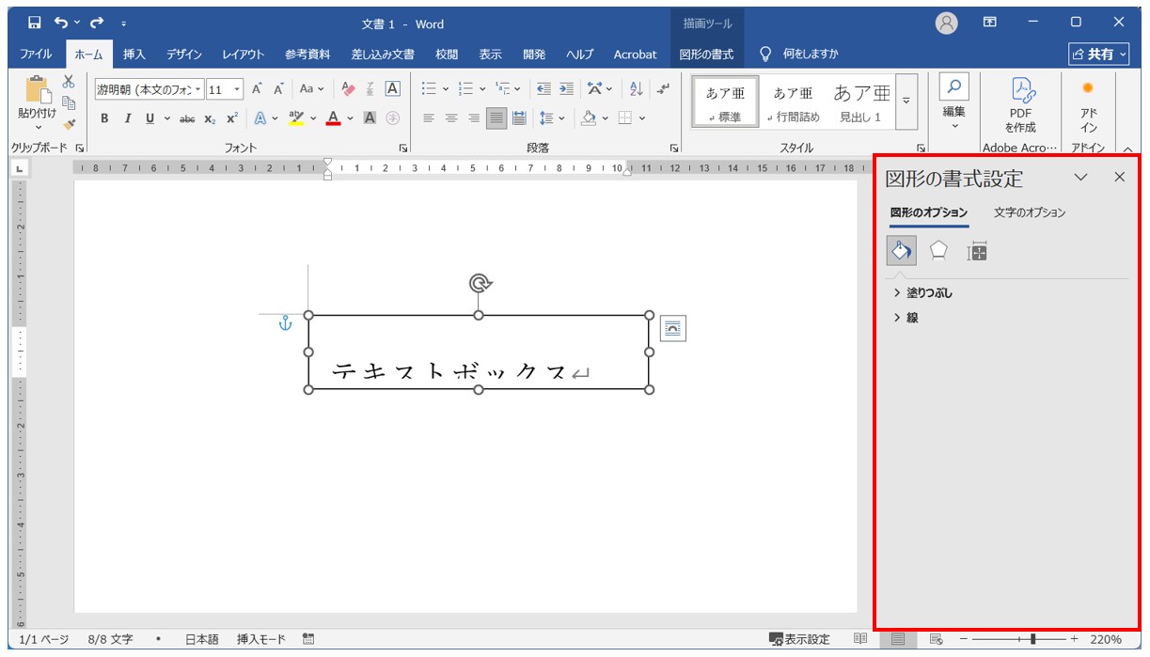Click the Undo arrow icon

pyautogui.click(x=61, y=23)
